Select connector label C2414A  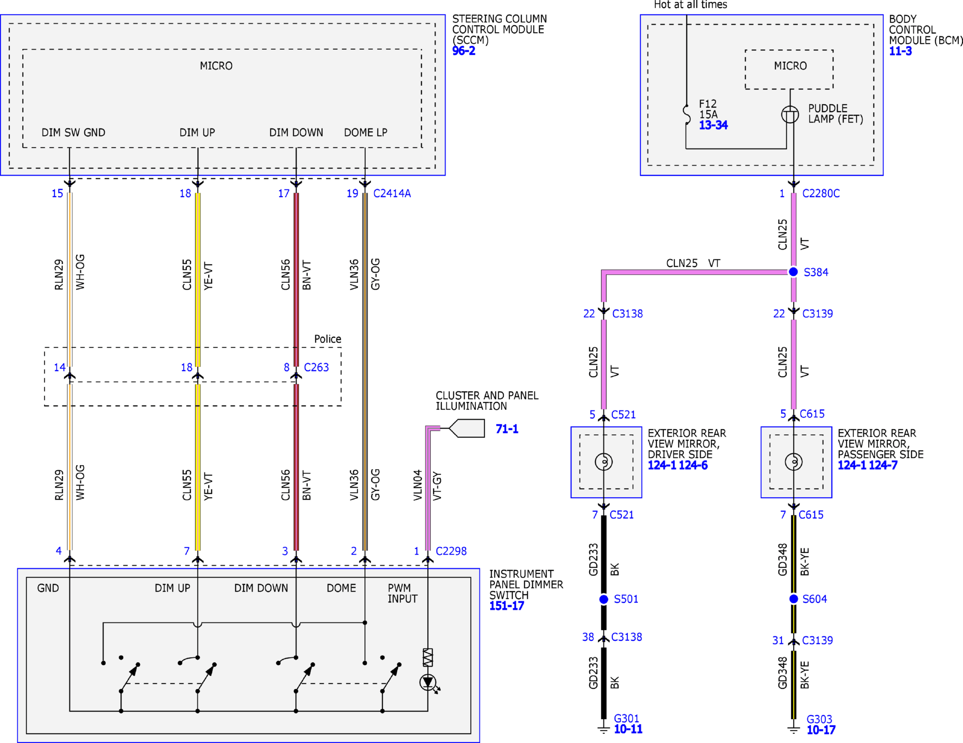[392, 193]
